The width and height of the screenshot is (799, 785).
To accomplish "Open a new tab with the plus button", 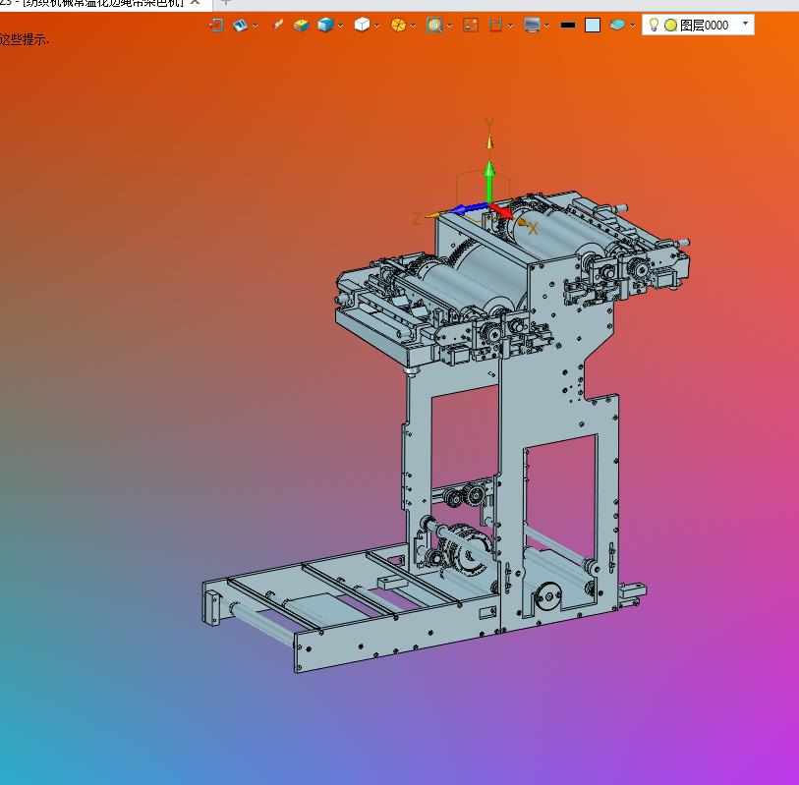I will click(x=225, y=3).
